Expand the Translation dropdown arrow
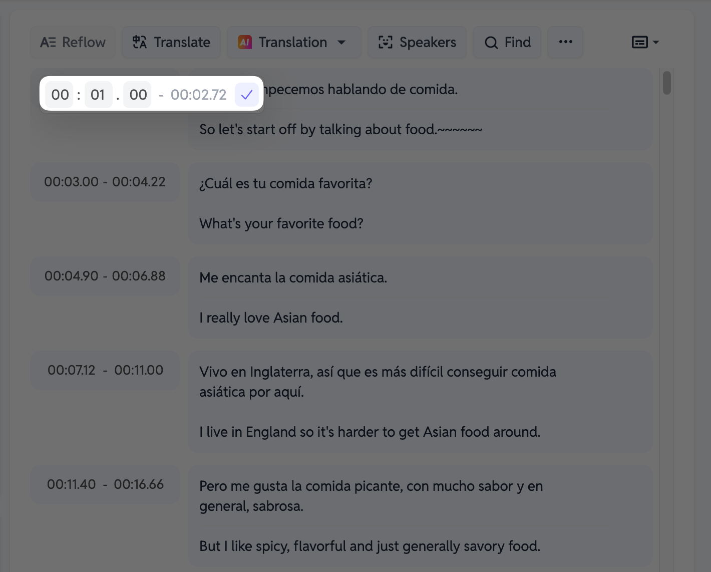Screen dimensions: 711x572 [341, 43]
